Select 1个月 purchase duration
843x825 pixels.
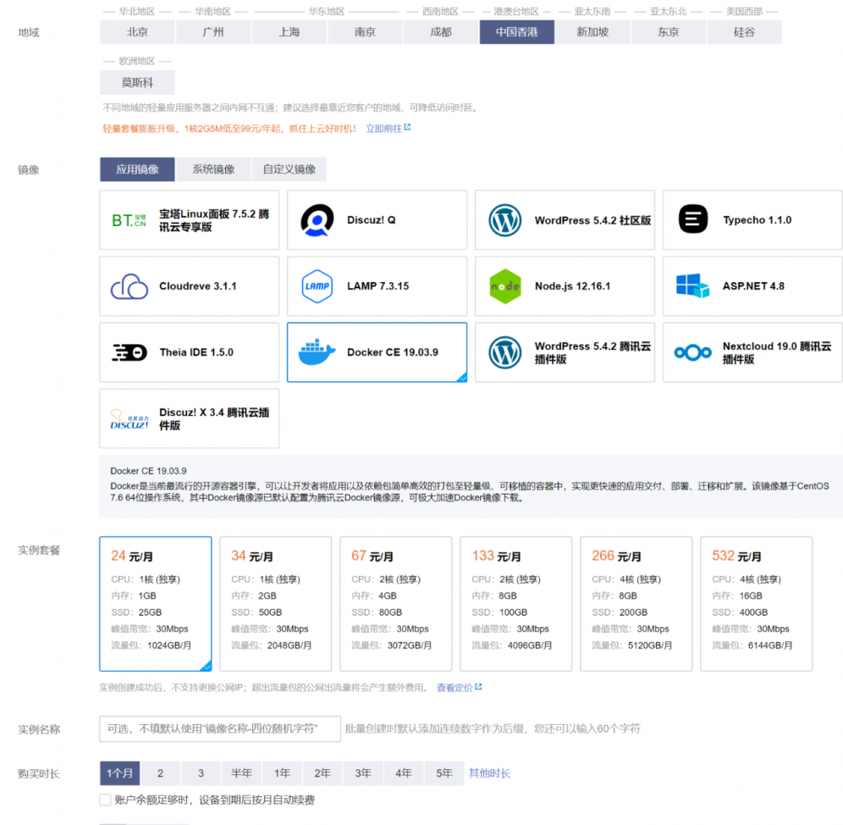[120, 773]
